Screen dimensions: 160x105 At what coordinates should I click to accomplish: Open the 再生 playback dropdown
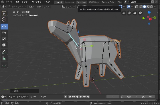click(x=11, y=97)
